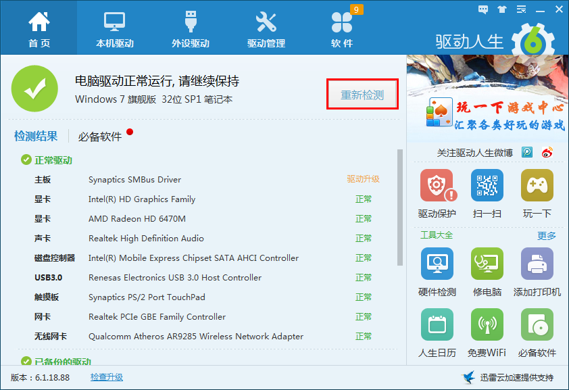The width and height of the screenshot is (569, 390).
Task: Click the 扫一扫 QR code scan icon
Action: (x=487, y=186)
